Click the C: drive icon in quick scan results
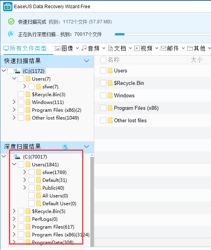Image resolution: width=211 pixels, height=250 pixels. (17, 71)
